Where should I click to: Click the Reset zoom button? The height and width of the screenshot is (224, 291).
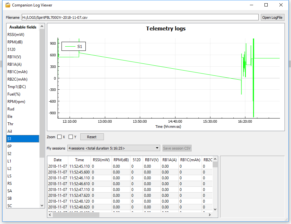point(92,137)
